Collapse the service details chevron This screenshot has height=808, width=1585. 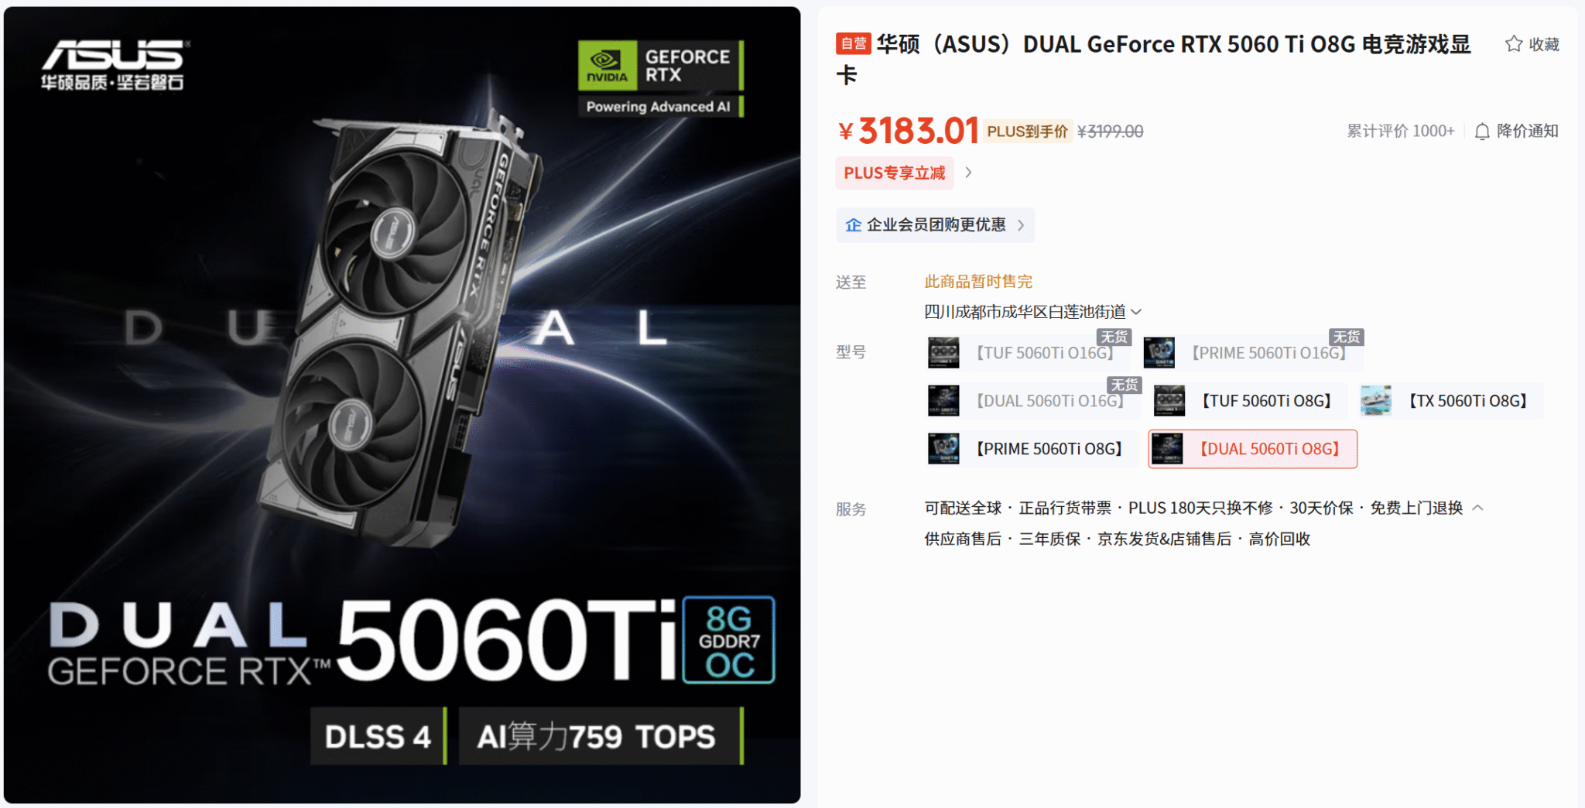pyautogui.click(x=1477, y=508)
